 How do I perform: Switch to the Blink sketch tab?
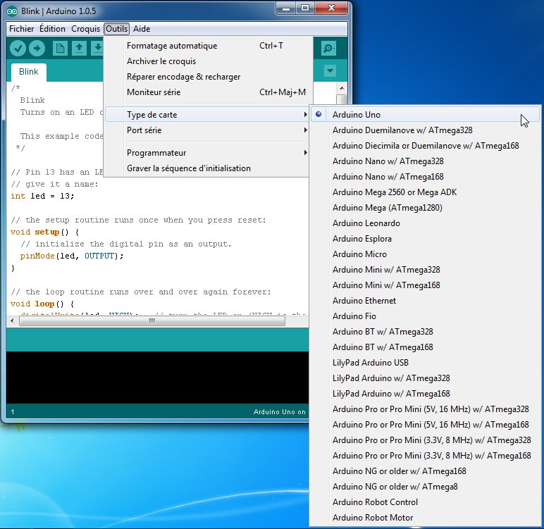(x=29, y=72)
